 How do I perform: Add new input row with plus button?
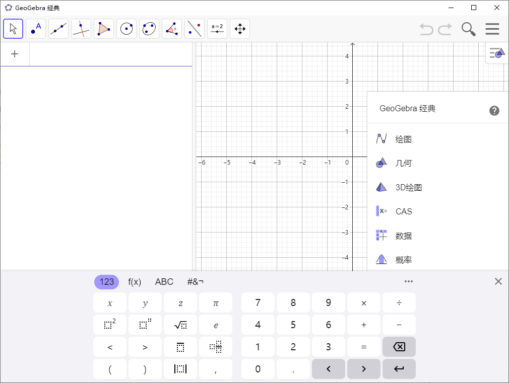click(15, 53)
